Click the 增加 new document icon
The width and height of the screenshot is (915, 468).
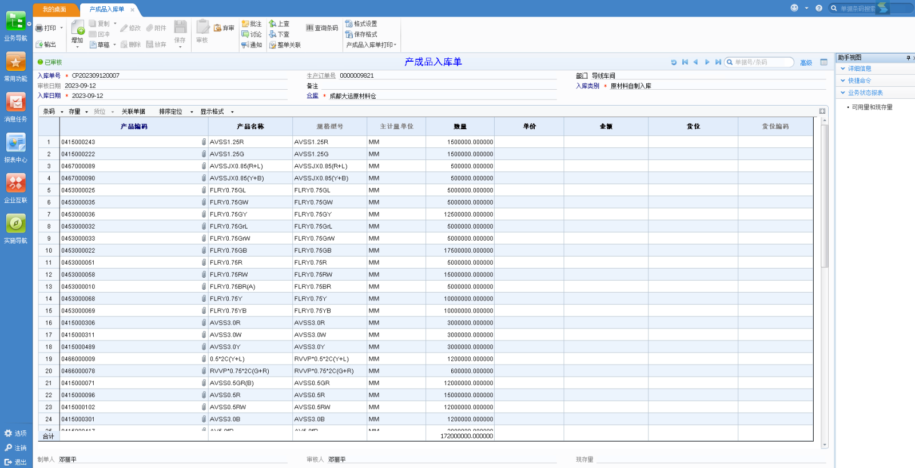pos(77,27)
